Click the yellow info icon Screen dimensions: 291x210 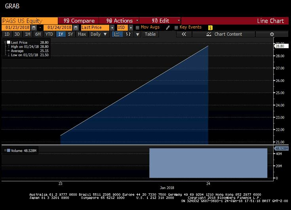click(x=210, y=28)
